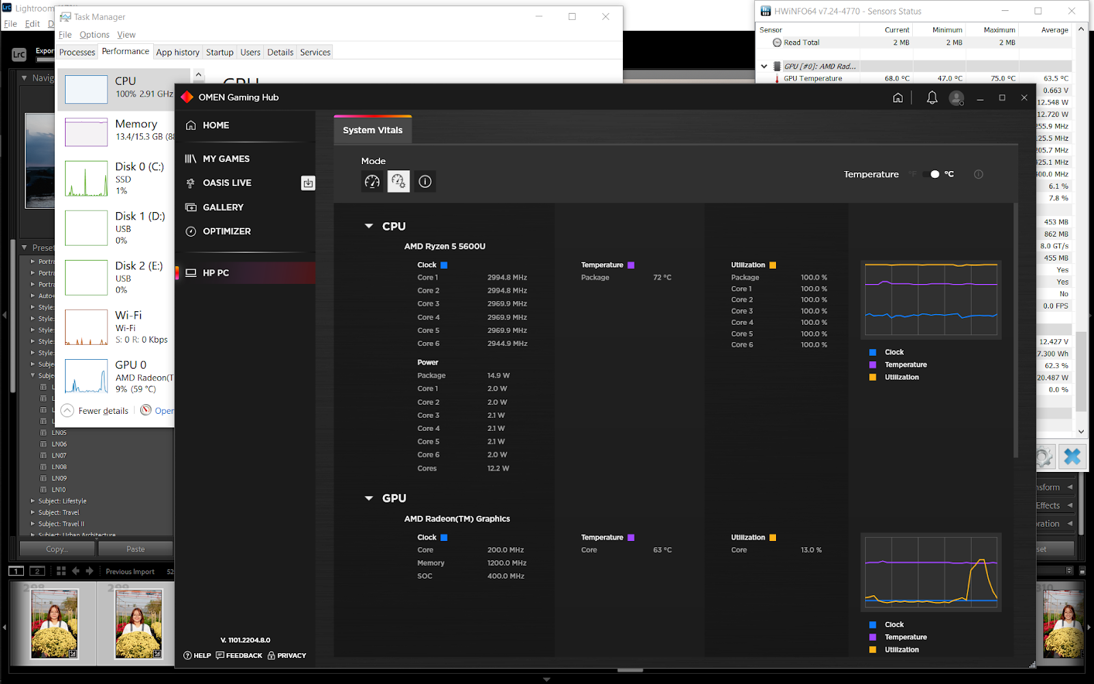This screenshot has height=684, width=1094.
Task: Click HELP link in OMEN footer
Action: click(x=197, y=655)
